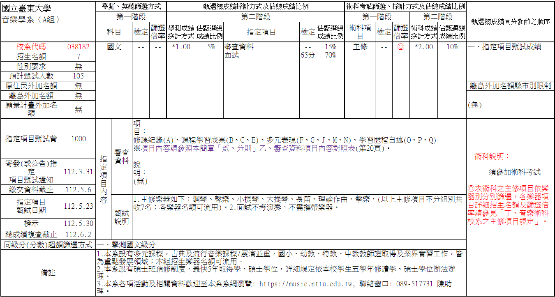The image size is (555, 297).
Task: Select the 指定項目甄試日期 date 112.5.23
Action: (78, 206)
